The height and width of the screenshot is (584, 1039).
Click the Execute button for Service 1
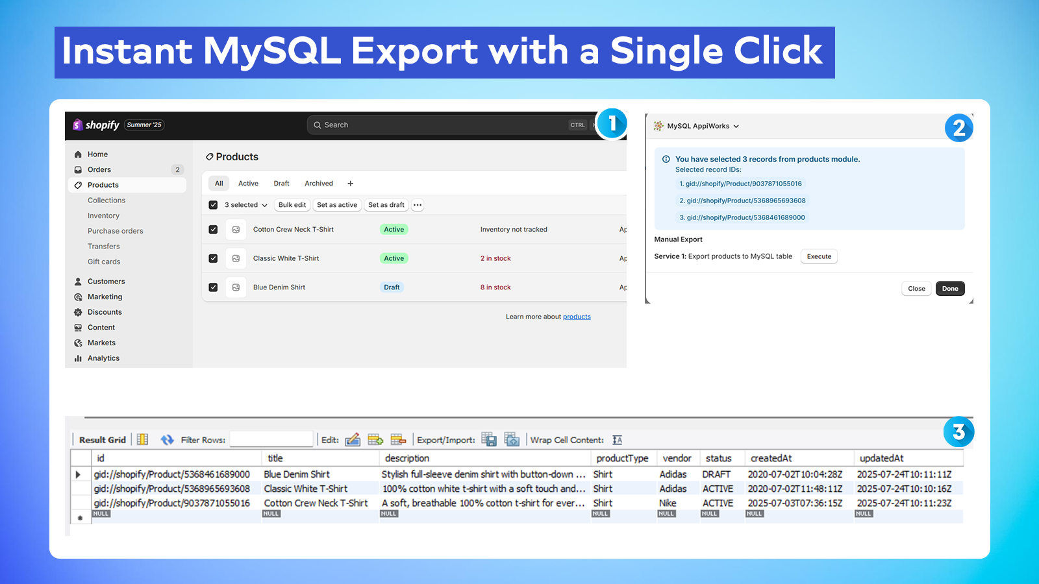(x=819, y=256)
